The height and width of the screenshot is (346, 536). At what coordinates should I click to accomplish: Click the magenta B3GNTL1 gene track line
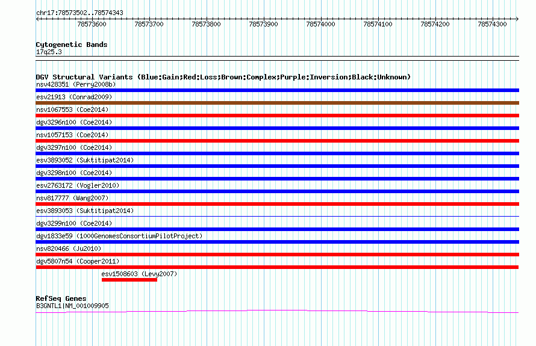[x=277, y=311]
